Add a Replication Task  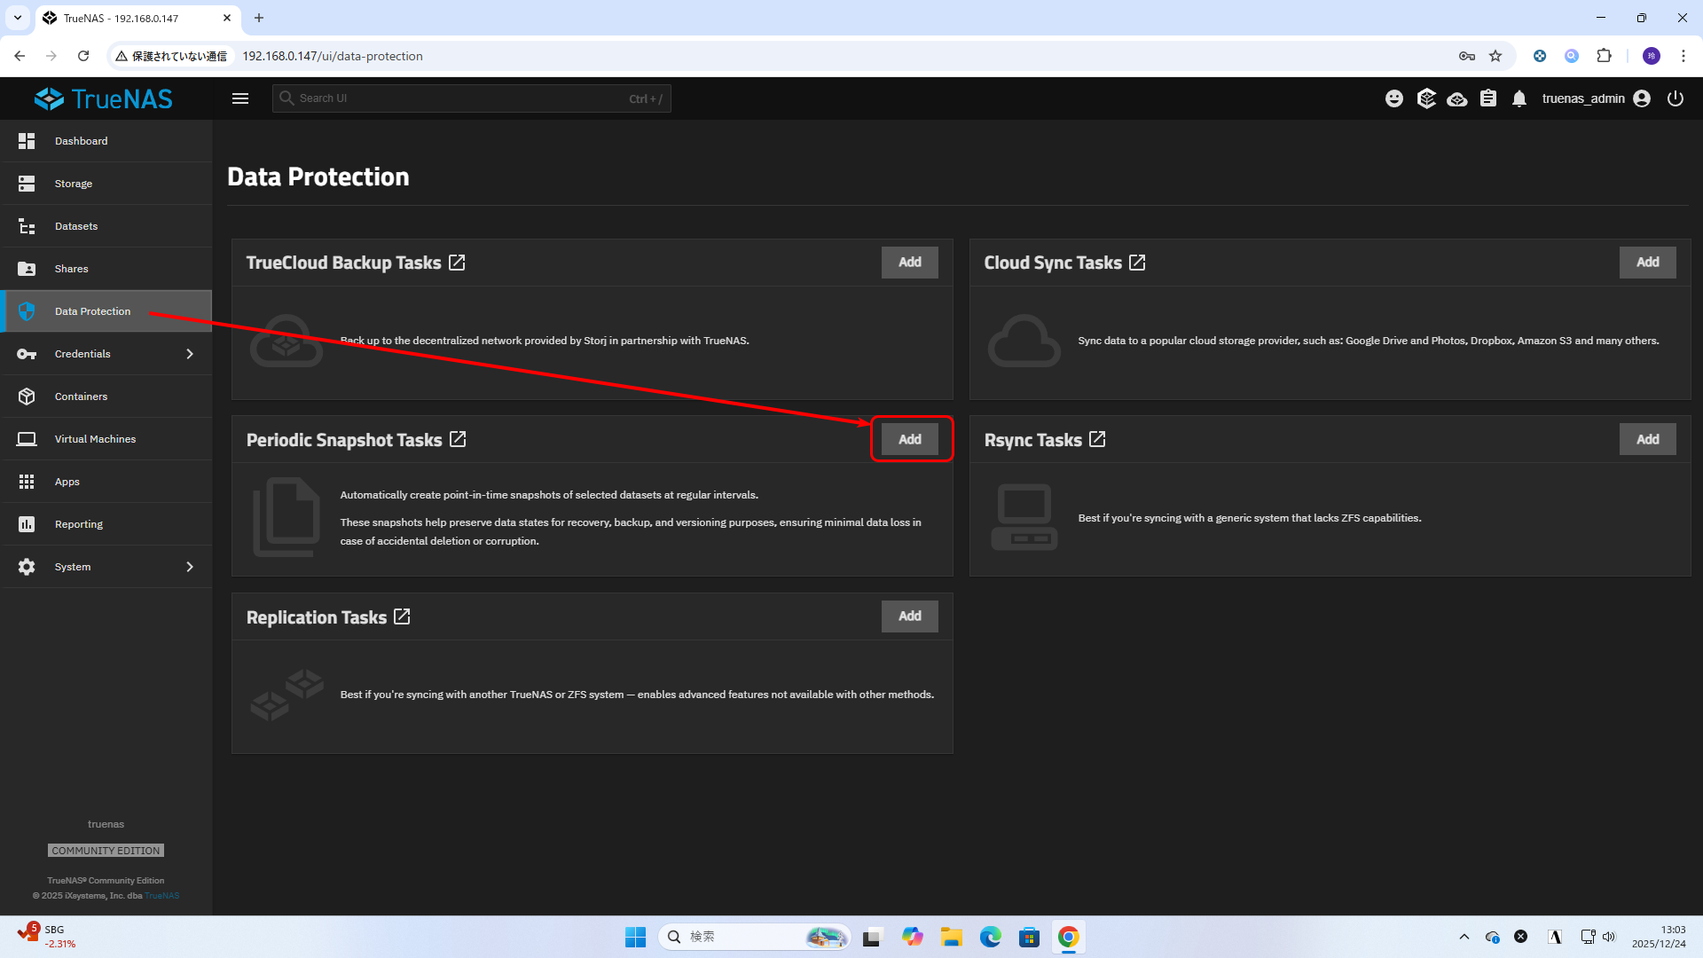click(x=910, y=616)
